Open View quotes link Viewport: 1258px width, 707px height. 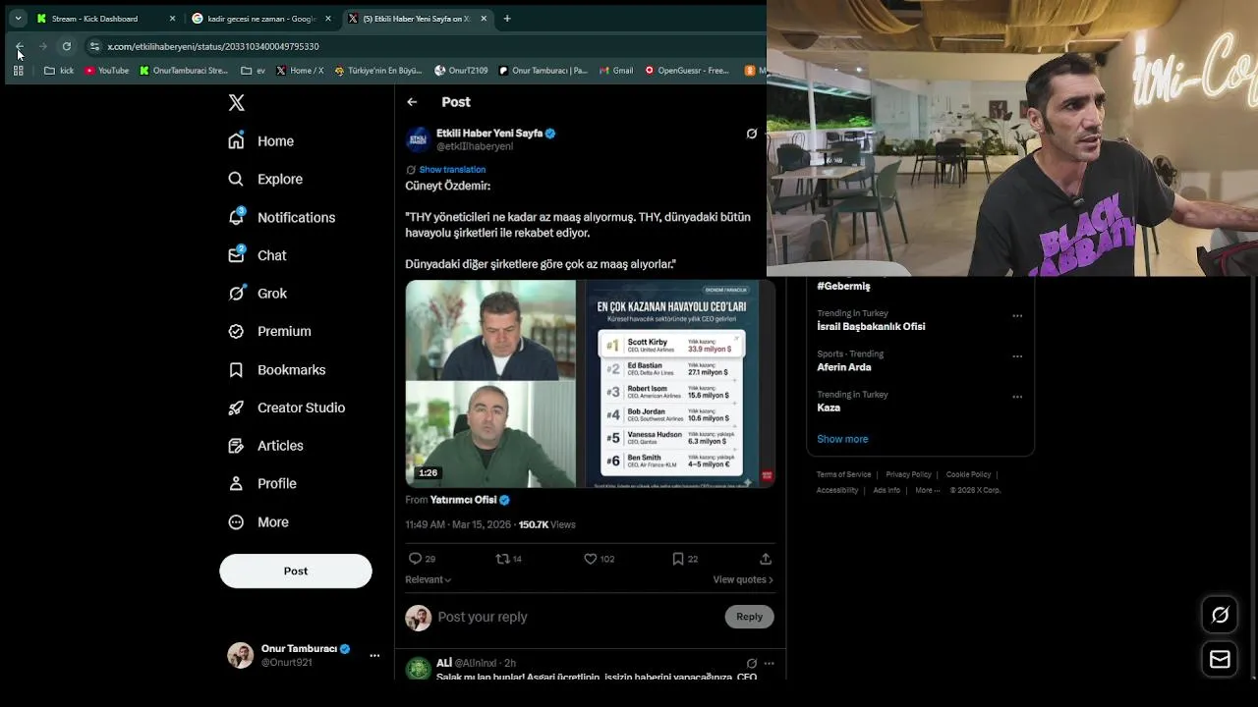tap(743, 580)
